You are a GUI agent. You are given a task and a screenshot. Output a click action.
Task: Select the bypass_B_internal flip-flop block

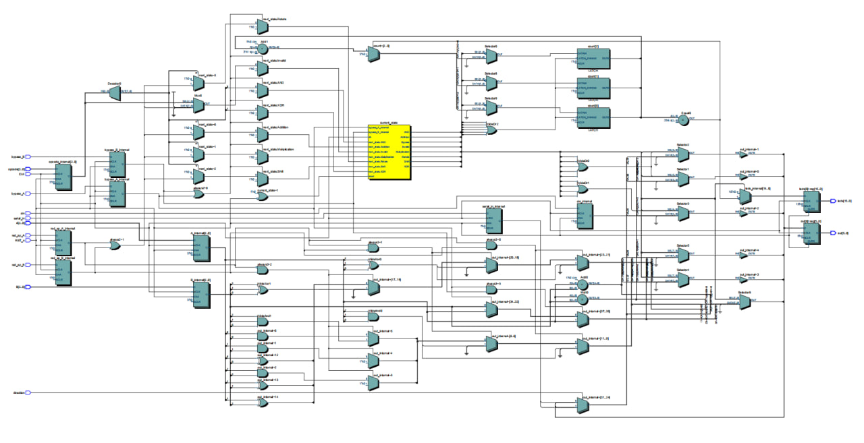[117, 163]
